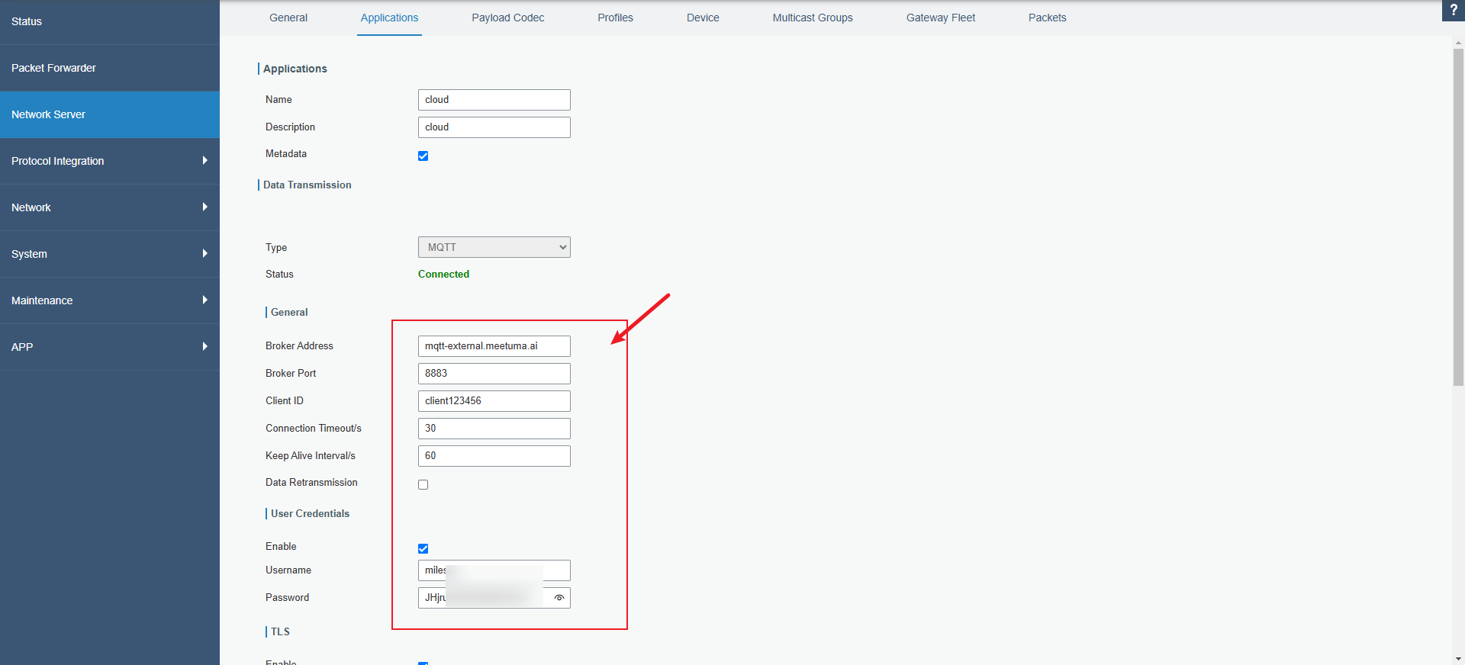Image resolution: width=1465 pixels, height=665 pixels.
Task: Enable the Data Retransmission checkbox
Action: coord(423,485)
